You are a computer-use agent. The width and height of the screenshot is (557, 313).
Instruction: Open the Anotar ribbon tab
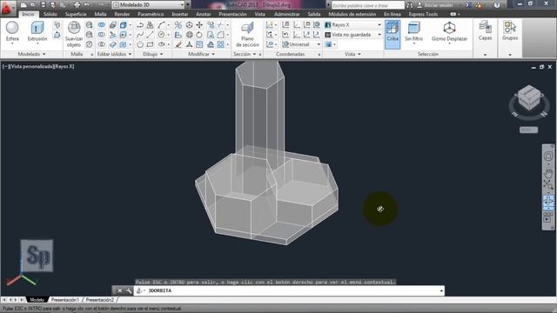pyautogui.click(x=204, y=14)
